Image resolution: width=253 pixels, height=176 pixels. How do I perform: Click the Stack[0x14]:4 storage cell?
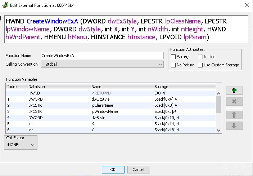[184, 124]
